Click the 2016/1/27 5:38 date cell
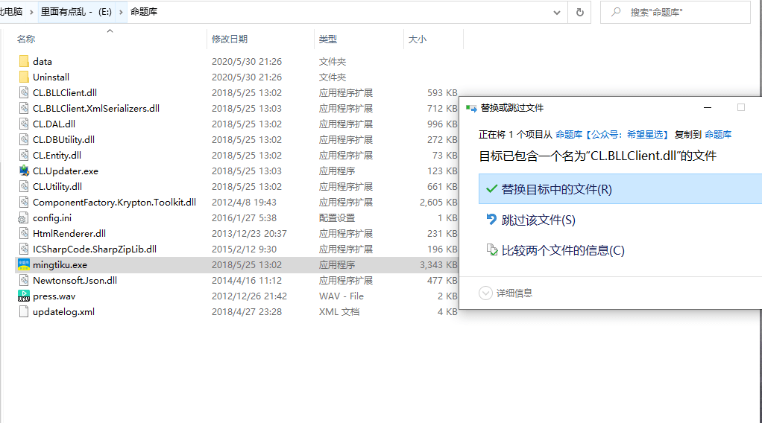Viewport: 762px width, 423px height. click(x=244, y=218)
